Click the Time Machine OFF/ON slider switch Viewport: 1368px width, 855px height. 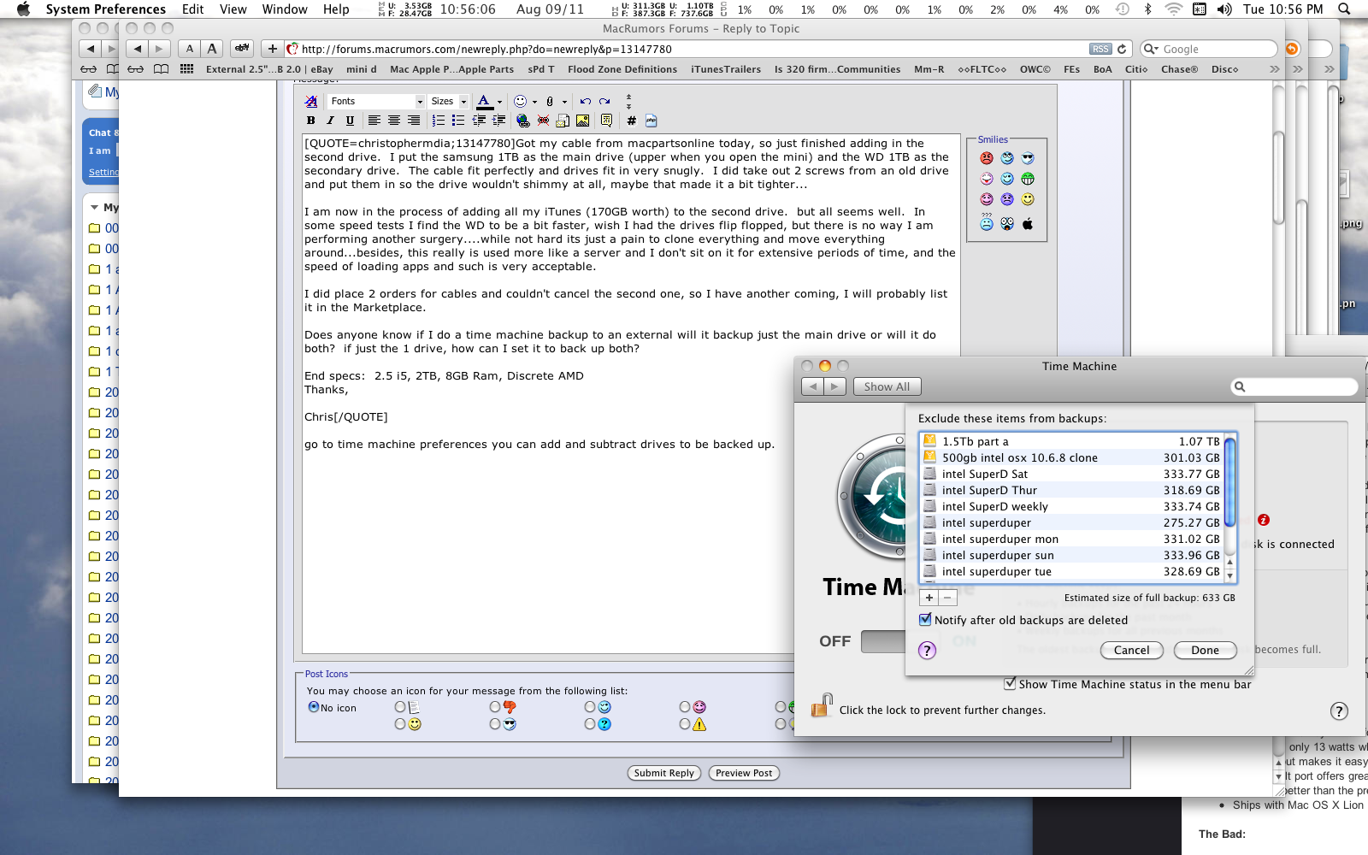coord(883,641)
